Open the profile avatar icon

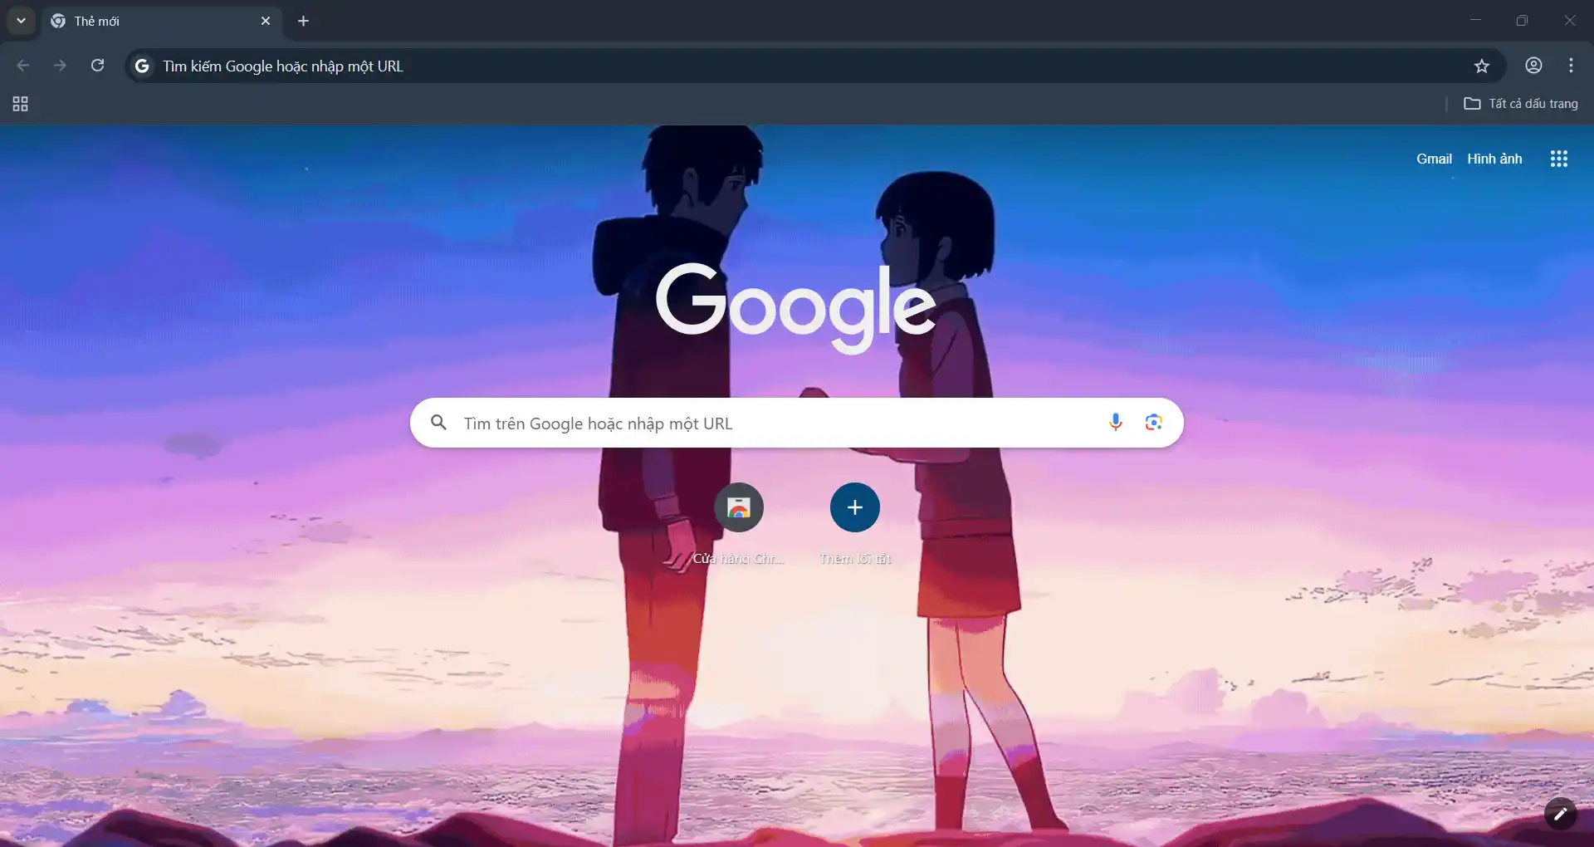coord(1533,66)
